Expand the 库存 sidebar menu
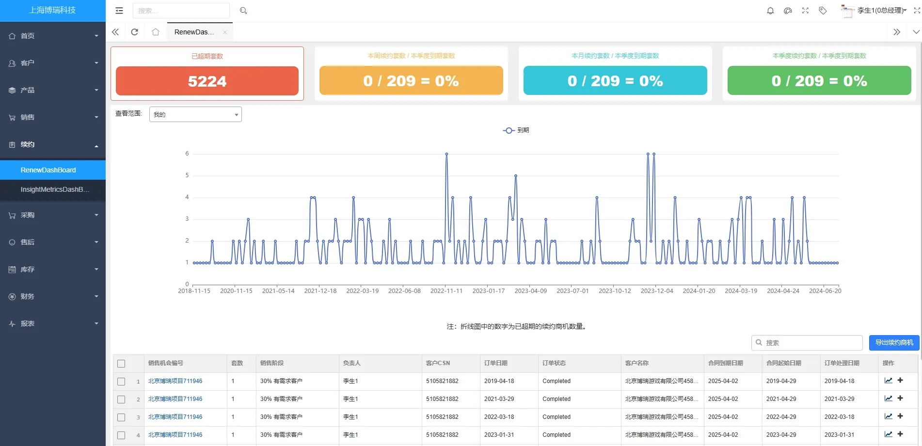Screen dimensions: 922x446 click(53, 269)
